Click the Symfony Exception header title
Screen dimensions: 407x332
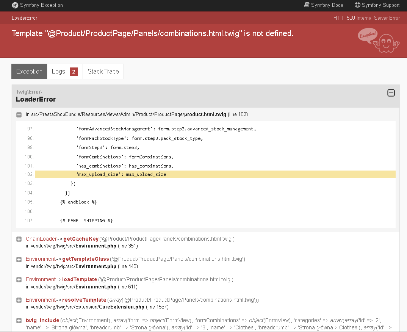(x=41, y=5)
